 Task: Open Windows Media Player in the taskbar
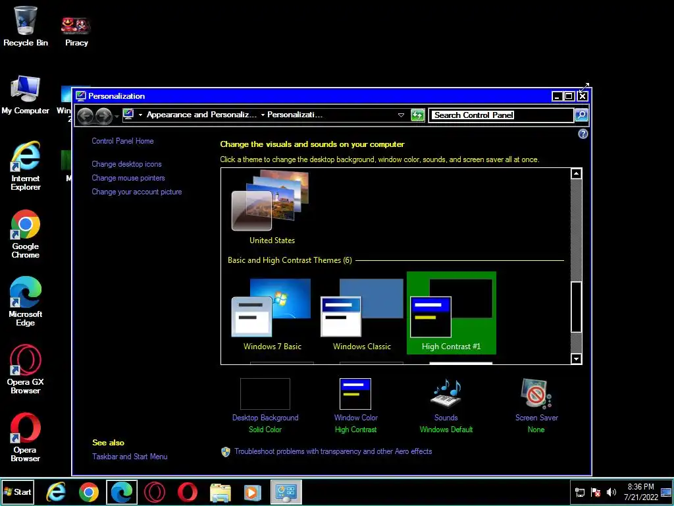click(x=252, y=492)
